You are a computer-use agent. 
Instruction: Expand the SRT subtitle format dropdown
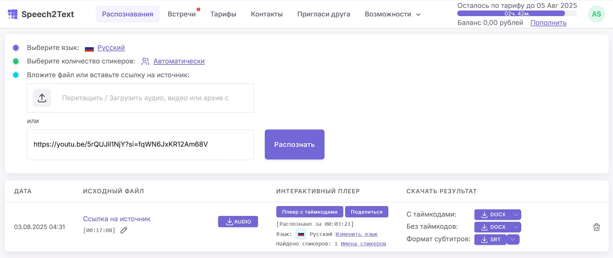pyautogui.click(x=513, y=240)
